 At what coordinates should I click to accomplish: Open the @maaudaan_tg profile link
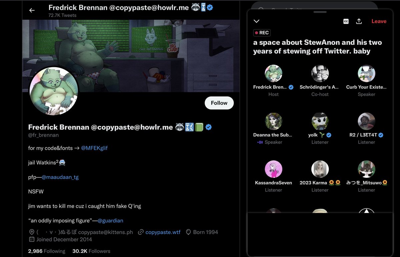pyautogui.click(x=60, y=177)
